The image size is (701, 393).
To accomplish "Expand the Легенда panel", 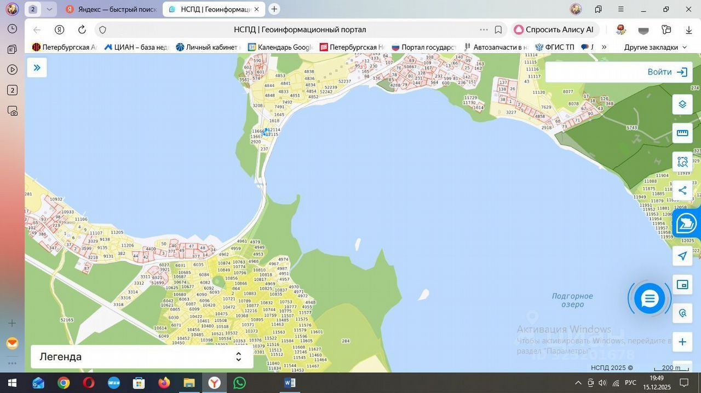I will (142, 357).
